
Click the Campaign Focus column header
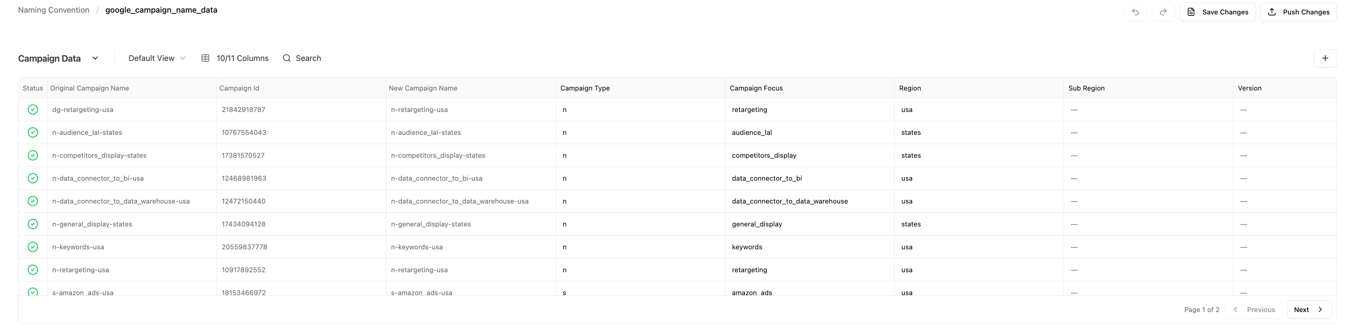(x=756, y=88)
